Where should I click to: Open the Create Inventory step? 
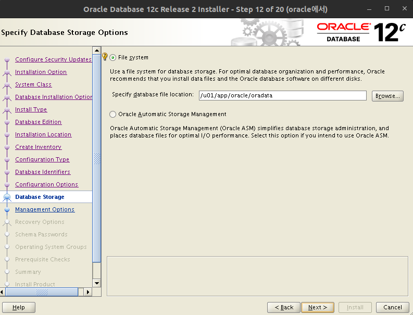pos(38,147)
